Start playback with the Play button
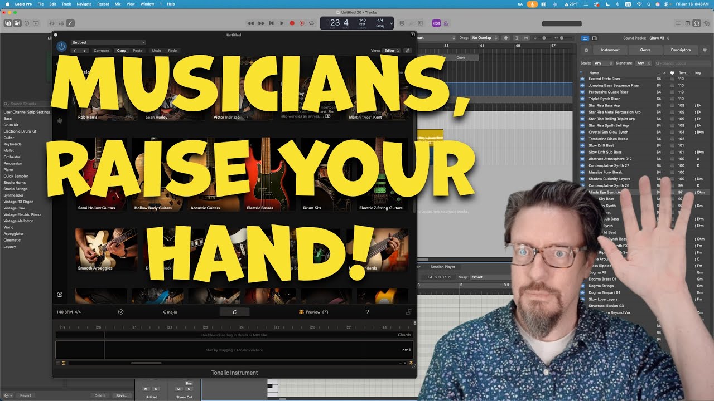Screen dimensions: 714x401 (x=282, y=23)
